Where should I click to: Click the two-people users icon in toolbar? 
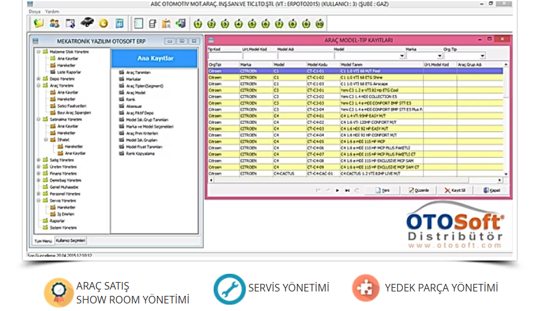point(55,24)
